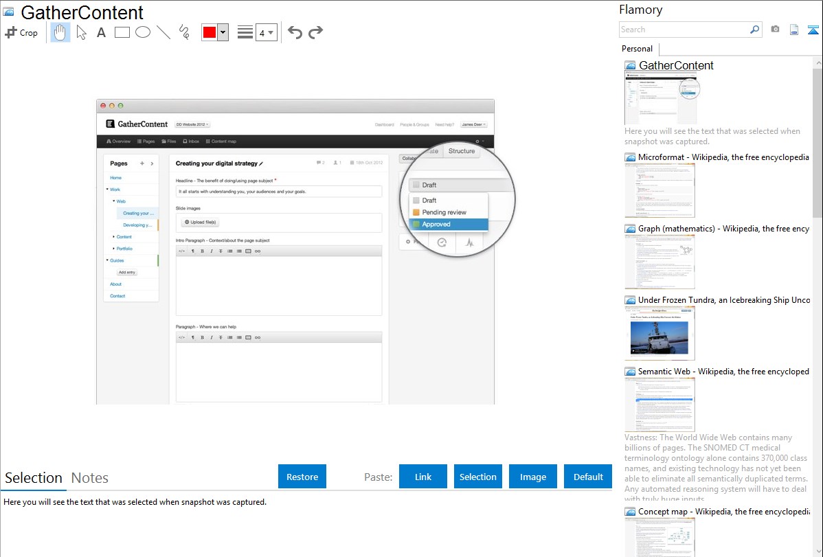823x557 pixels.
Task: Click the Default paste button
Action: (x=588, y=477)
